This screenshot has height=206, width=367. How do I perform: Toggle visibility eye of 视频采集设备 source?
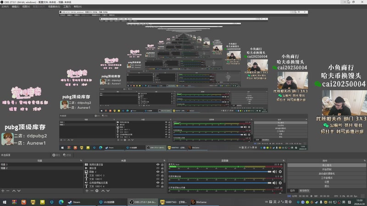coord(158,164)
